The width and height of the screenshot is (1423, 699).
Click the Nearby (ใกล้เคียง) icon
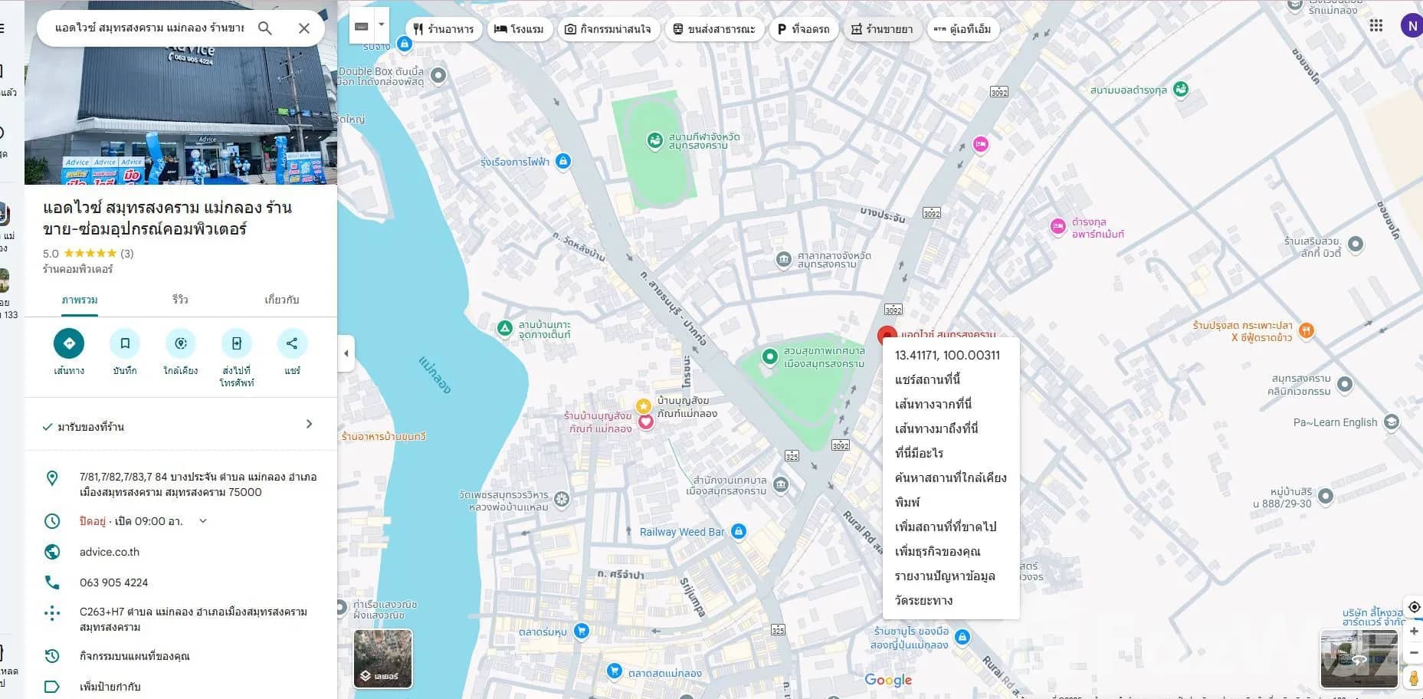(181, 343)
